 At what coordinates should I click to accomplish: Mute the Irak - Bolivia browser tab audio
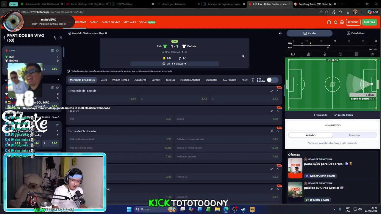pos(255,4)
